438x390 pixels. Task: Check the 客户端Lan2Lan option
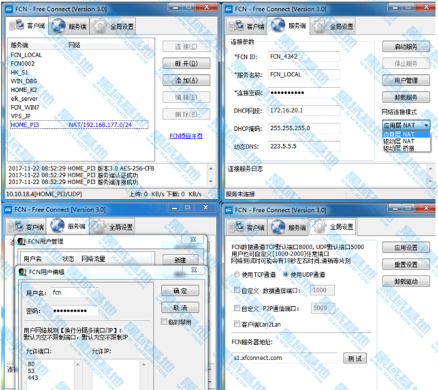[237, 324]
